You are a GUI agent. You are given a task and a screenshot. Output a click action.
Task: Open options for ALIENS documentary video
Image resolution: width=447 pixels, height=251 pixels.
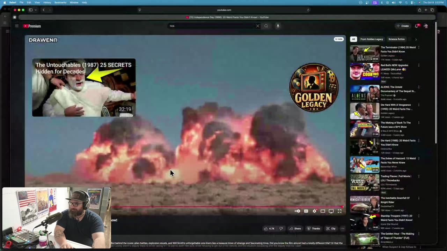click(x=419, y=87)
